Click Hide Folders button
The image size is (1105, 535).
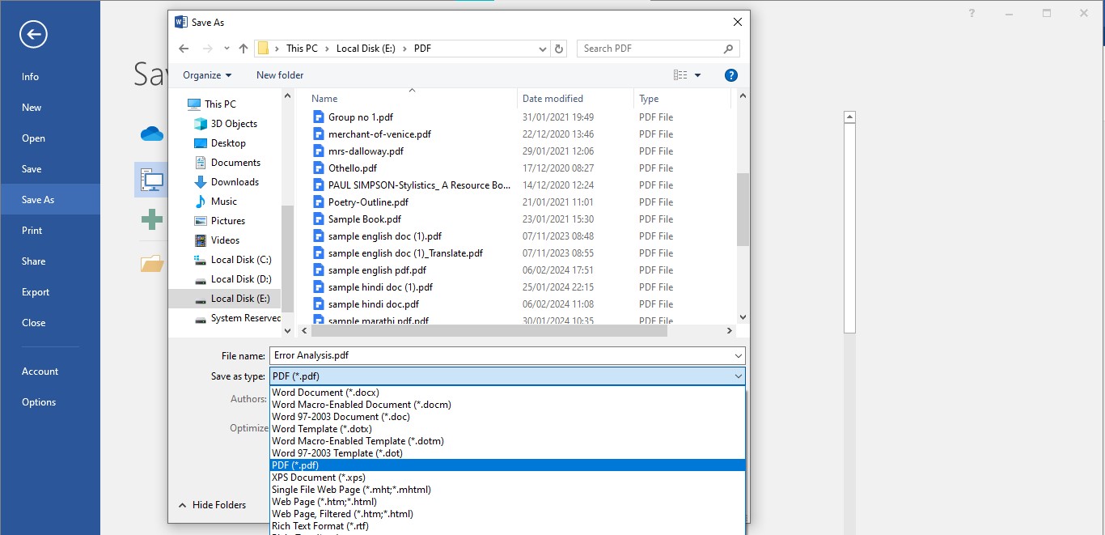tap(212, 505)
